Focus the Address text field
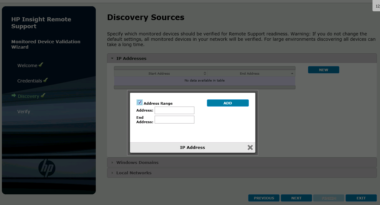The image size is (380, 205). pyautogui.click(x=174, y=110)
